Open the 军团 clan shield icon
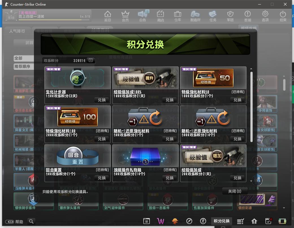Screen dimensions: 294x228 point(230,16)
